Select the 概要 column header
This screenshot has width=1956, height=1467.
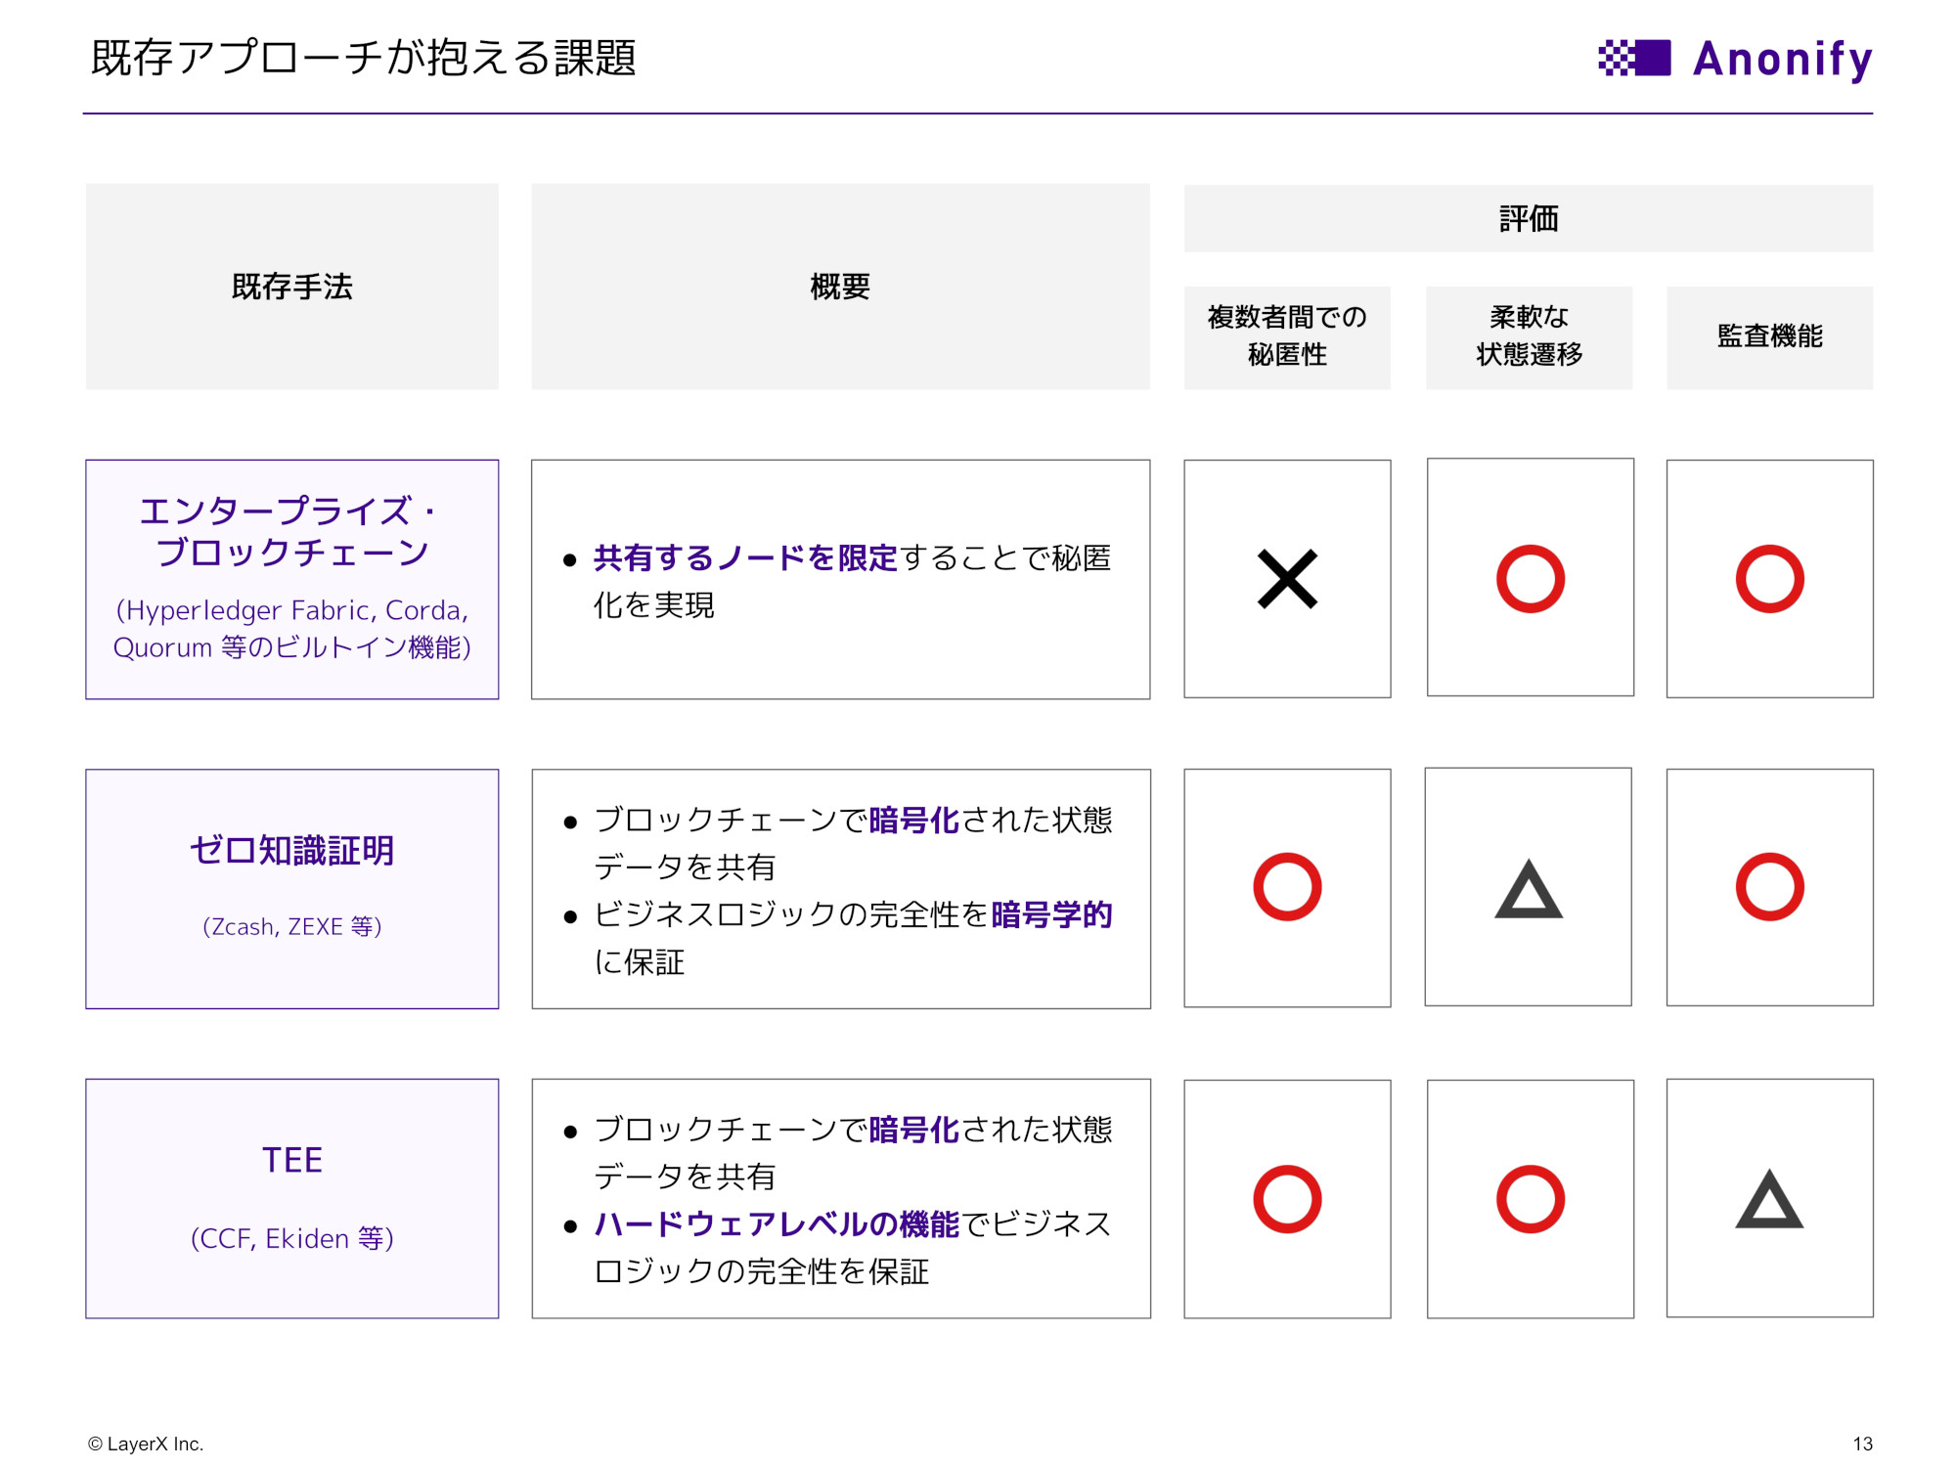tap(839, 286)
